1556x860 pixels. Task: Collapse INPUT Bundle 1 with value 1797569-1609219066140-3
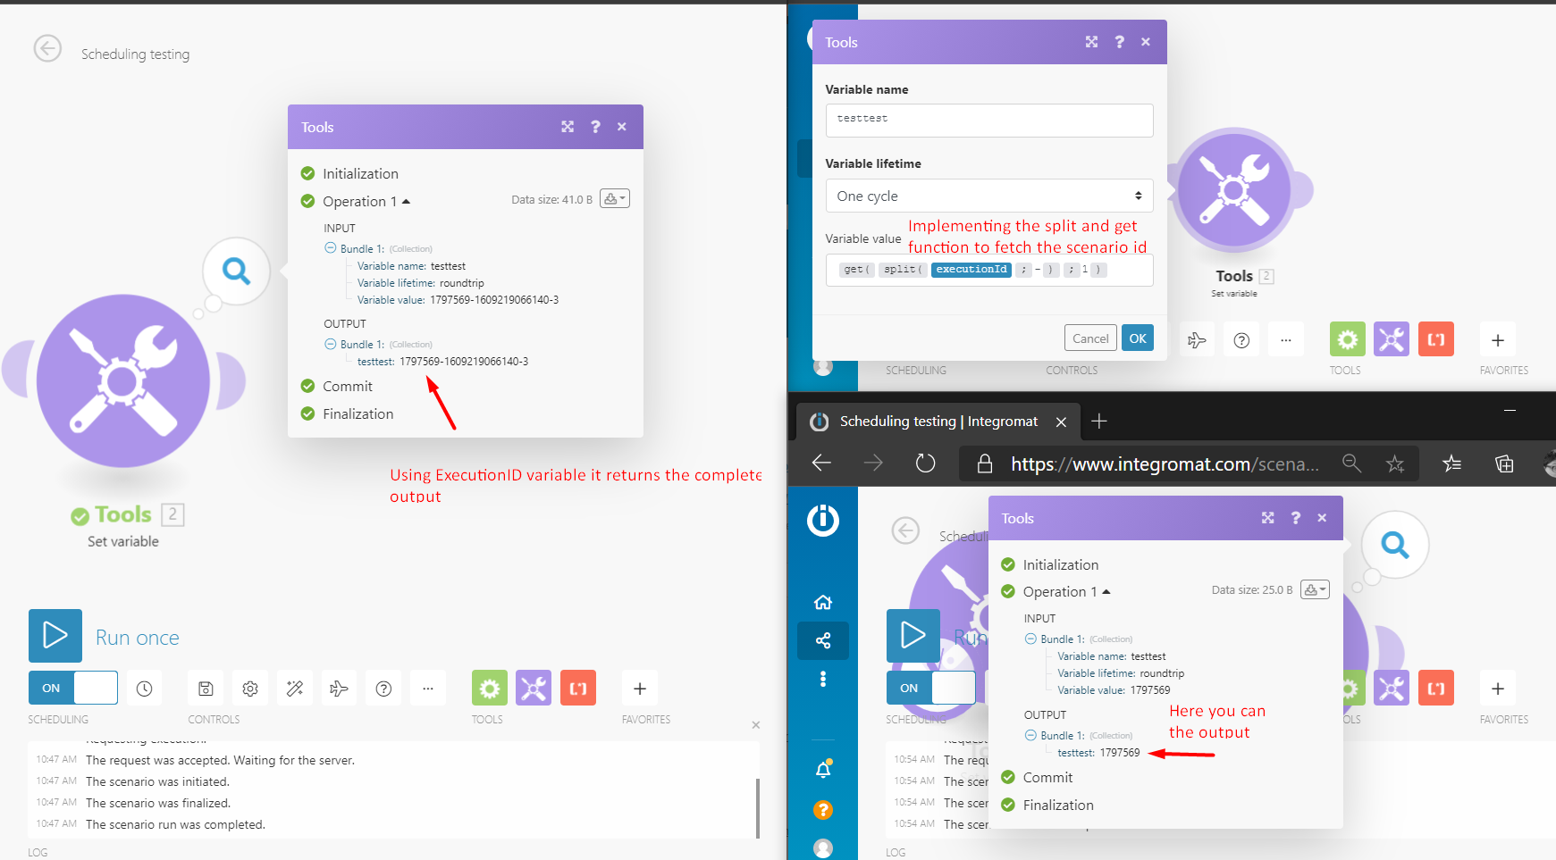(330, 248)
